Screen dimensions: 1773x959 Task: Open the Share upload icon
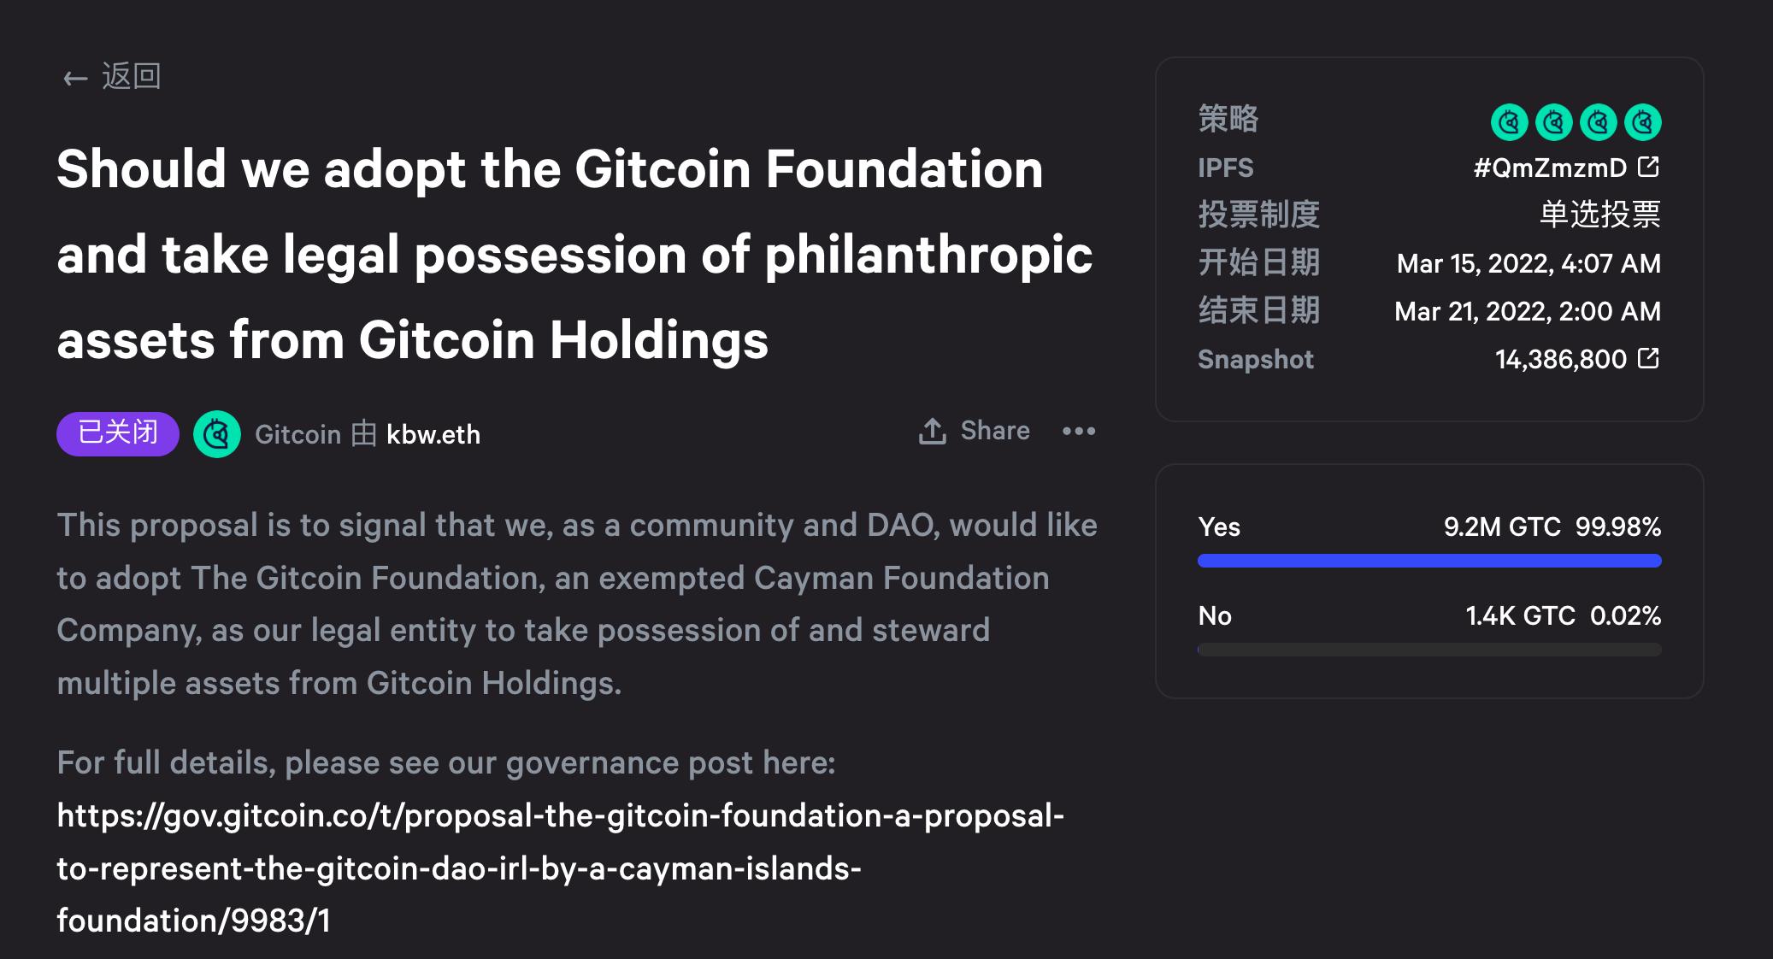point(932,431)
